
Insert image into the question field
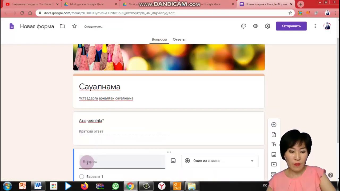tap(173, 161)
